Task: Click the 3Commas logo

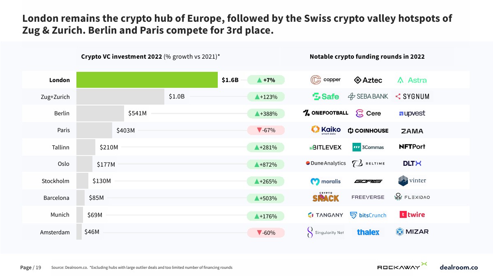Action: coord(368,147)
